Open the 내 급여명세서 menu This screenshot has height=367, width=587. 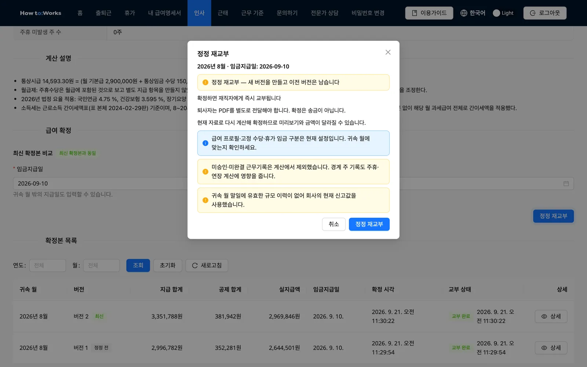coord(164,13)
